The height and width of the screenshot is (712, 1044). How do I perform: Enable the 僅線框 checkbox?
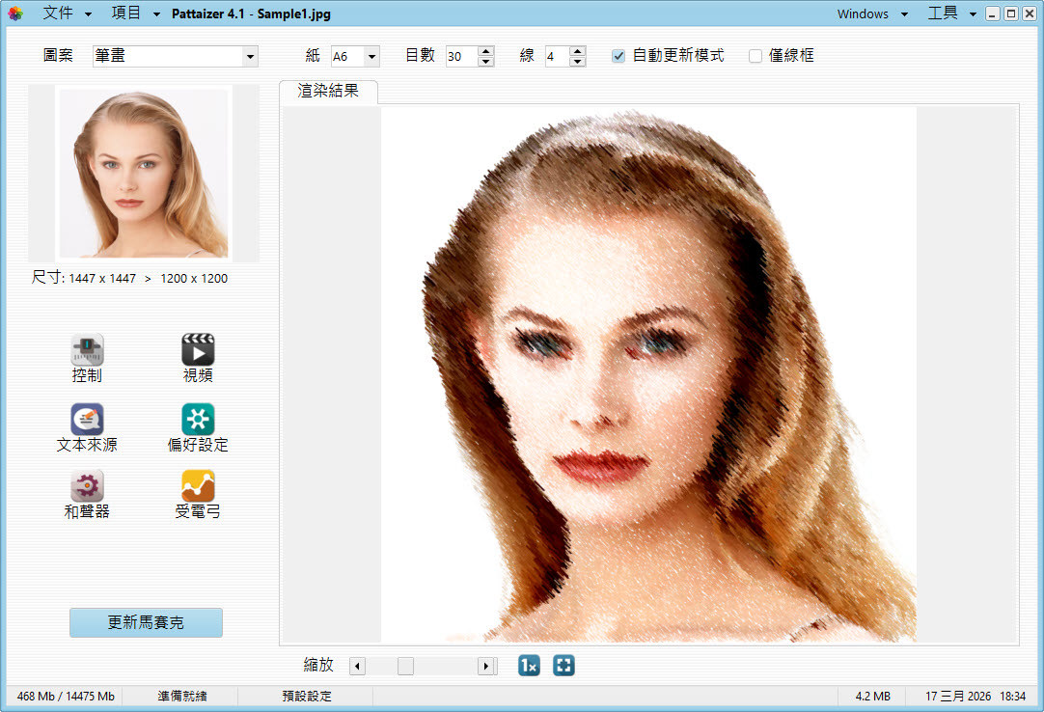click(756, 56)
